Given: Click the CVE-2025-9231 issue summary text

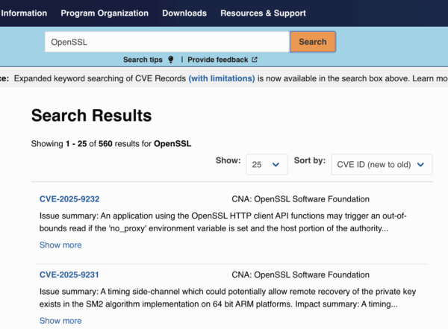Looking at the screenshot, I should pos(228,298).
